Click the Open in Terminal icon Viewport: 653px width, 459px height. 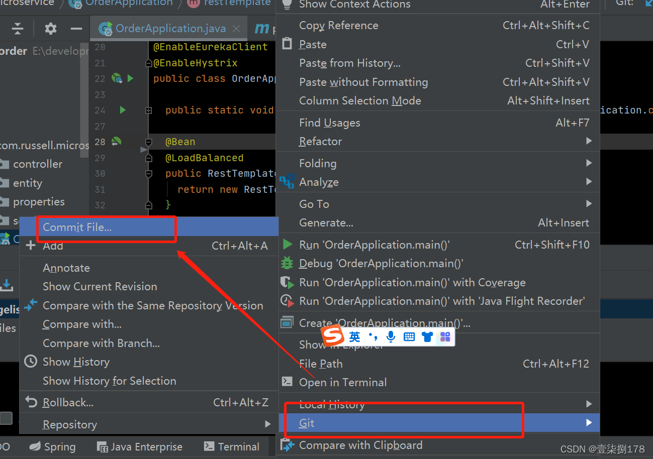[287, 382]
